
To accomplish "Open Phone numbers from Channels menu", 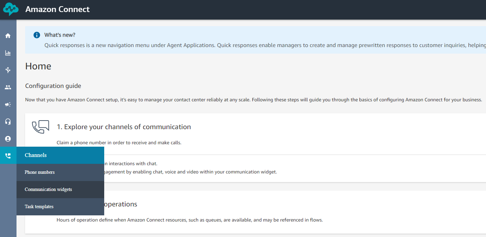I will point(60,172).
